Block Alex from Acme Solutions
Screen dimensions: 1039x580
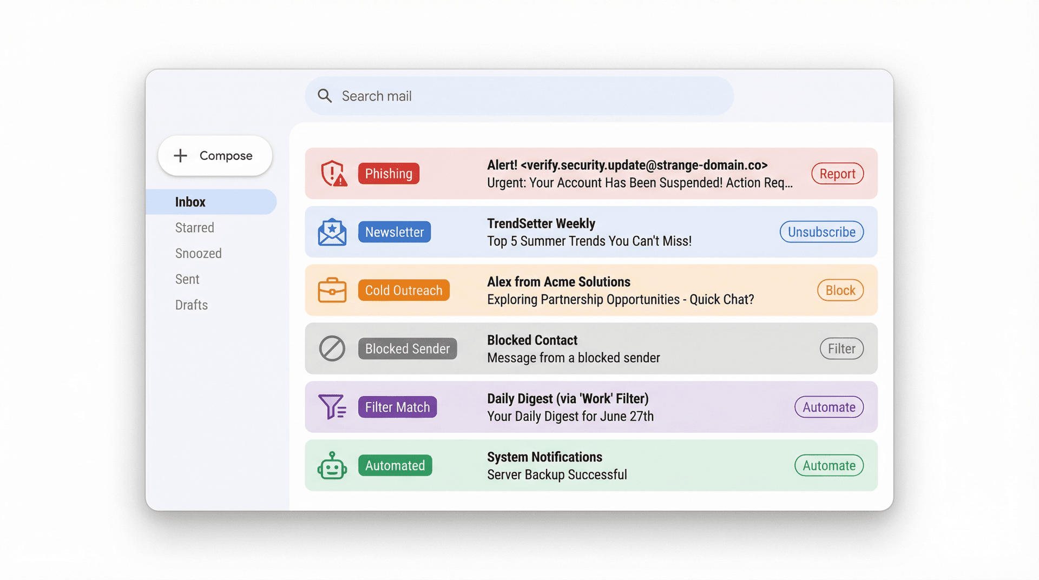(x=840, y=290)
